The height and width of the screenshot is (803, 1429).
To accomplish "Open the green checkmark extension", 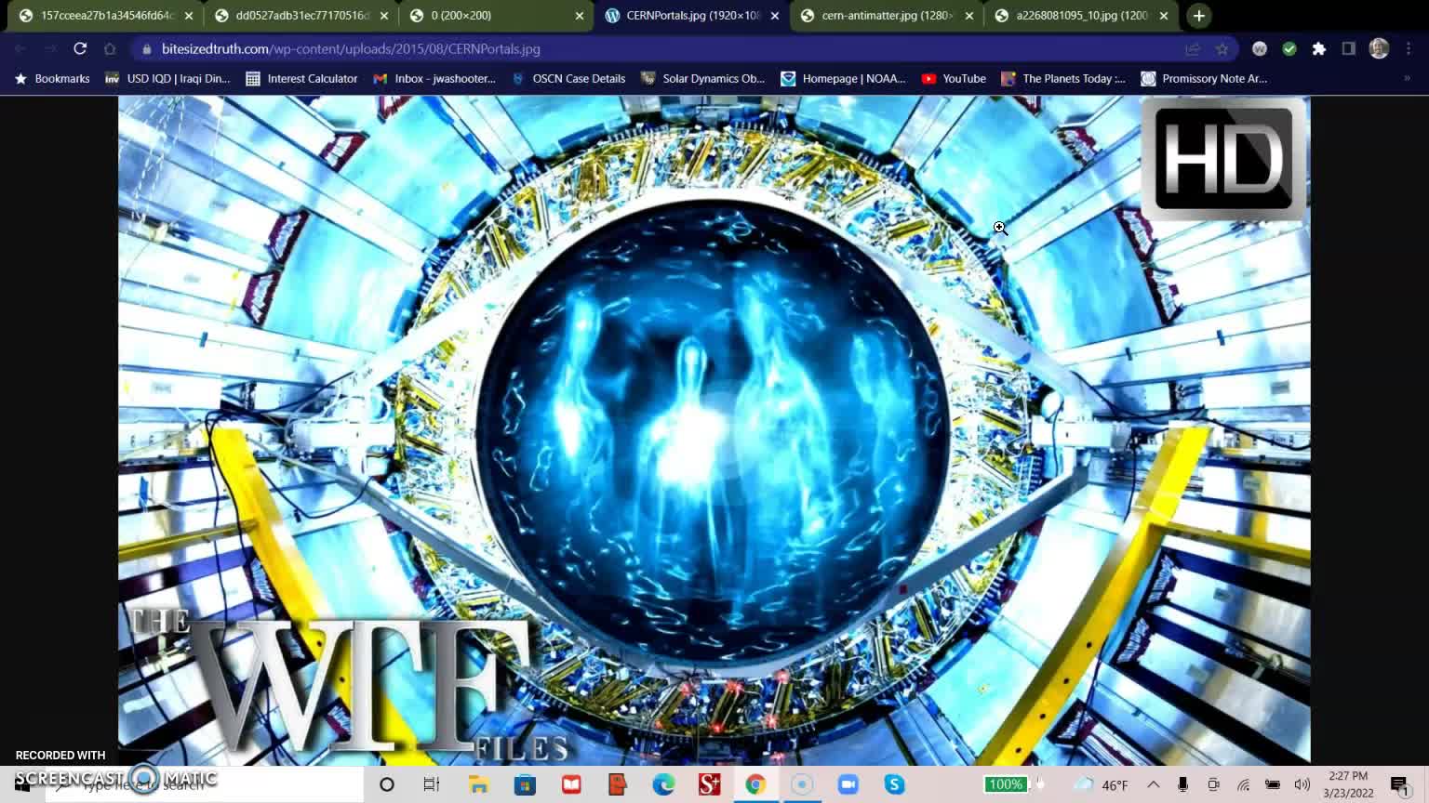I will 1289,48.
